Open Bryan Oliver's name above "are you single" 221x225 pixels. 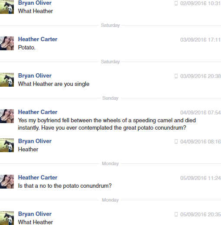35,76
